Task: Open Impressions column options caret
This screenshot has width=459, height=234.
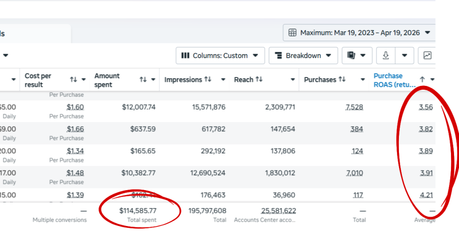Action: tap(223, 80)
